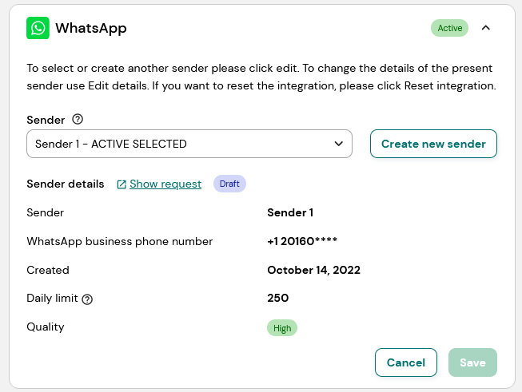
Task: Click the Cancel button
Action: click(406, 362)
